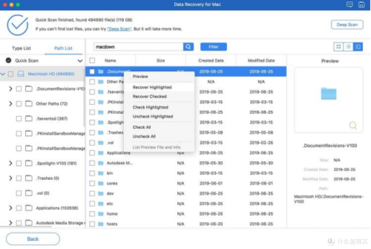371x249 pixels.
Task: Click .fseventsd (387) folder icon in tree
Action: (29, 118)
